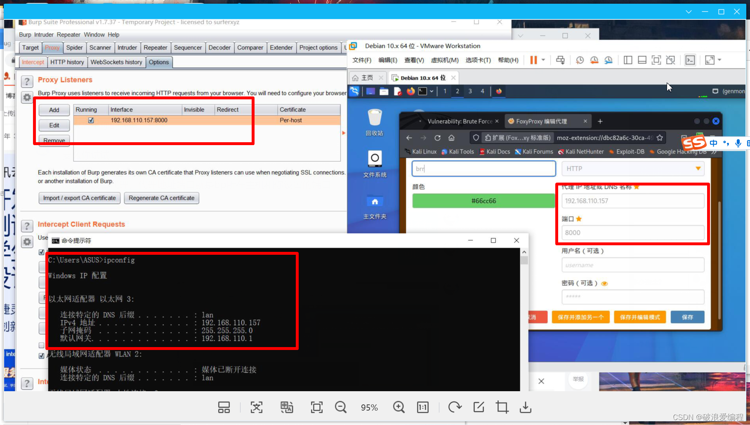The width and height of the screenshot is (750, 425).
Task: Bookmark this page star icon
Action: pyautogui.click(x=660, y=138)
